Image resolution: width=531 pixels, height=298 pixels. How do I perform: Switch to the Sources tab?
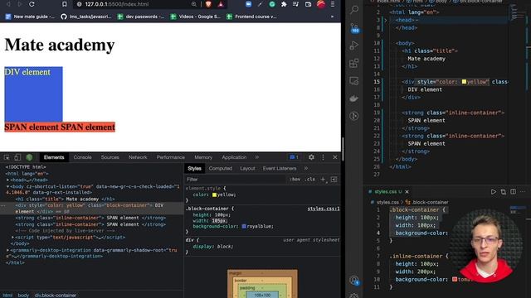coord(110,157)
